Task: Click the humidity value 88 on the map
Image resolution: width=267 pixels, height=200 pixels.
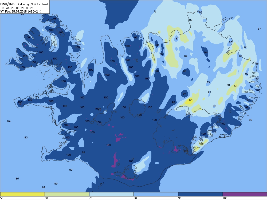Action: click(x=257, y=64)
